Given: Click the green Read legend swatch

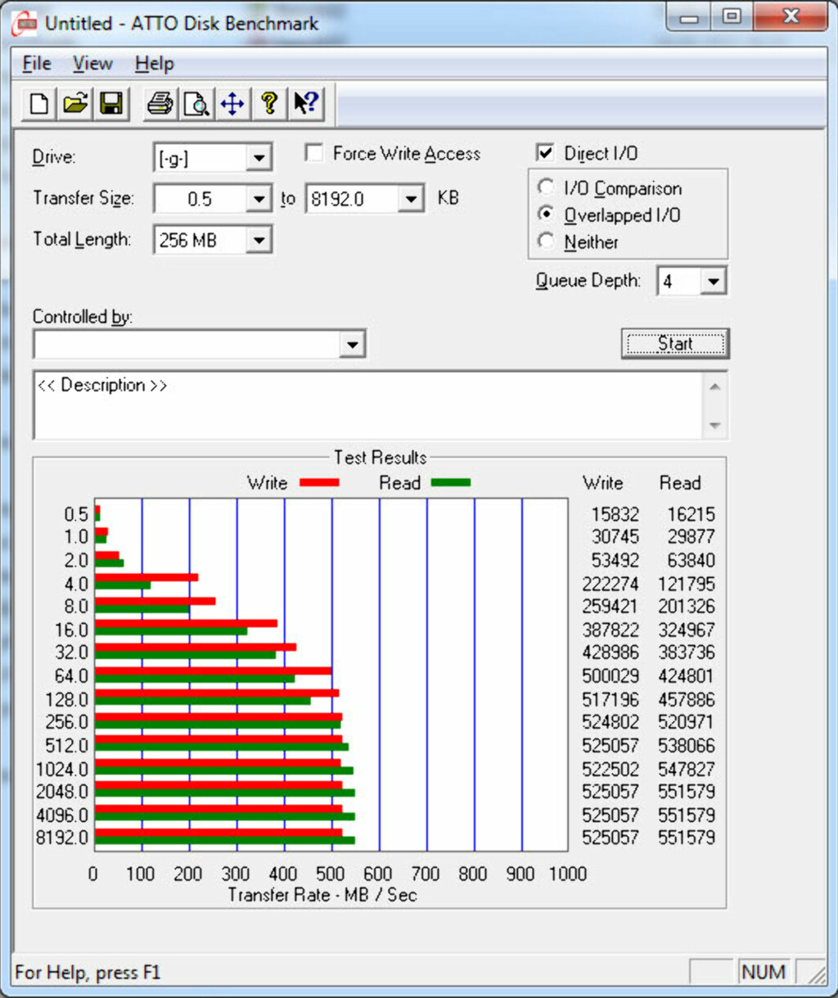Looking at the screenshot, I should coord(451,483).
